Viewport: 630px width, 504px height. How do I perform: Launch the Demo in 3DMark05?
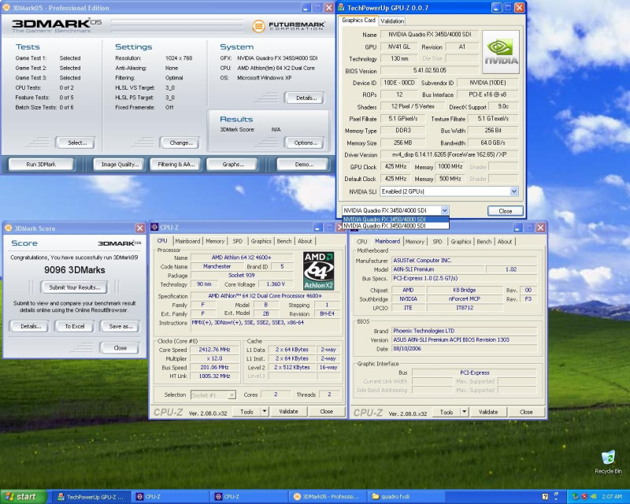[x=304, y=165]
